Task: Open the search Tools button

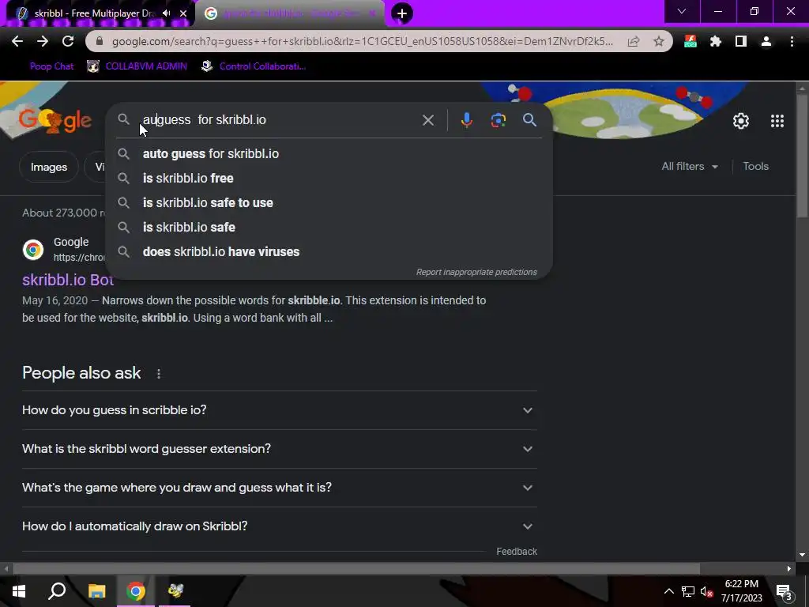Action: (755, 166)
